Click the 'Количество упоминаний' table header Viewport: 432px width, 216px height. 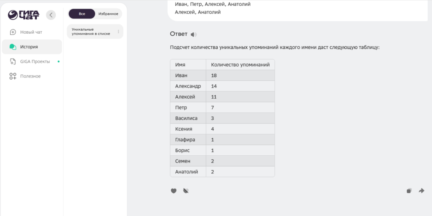tap(240, 65)
